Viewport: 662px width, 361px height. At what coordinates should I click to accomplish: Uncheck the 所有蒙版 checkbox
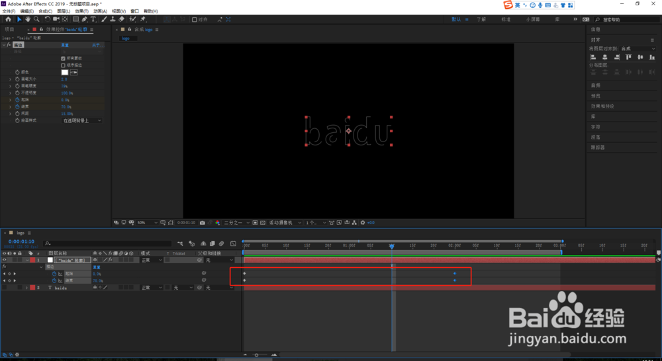pos(63,59)
